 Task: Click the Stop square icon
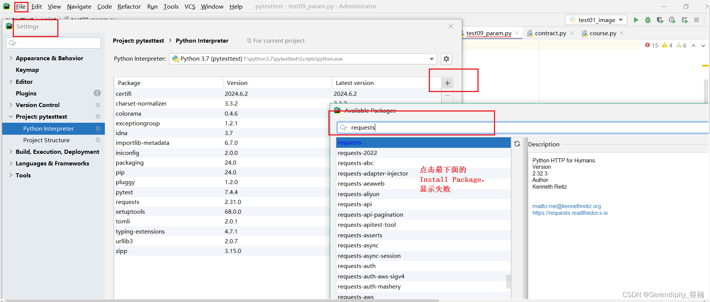click(x=697, y=20)
